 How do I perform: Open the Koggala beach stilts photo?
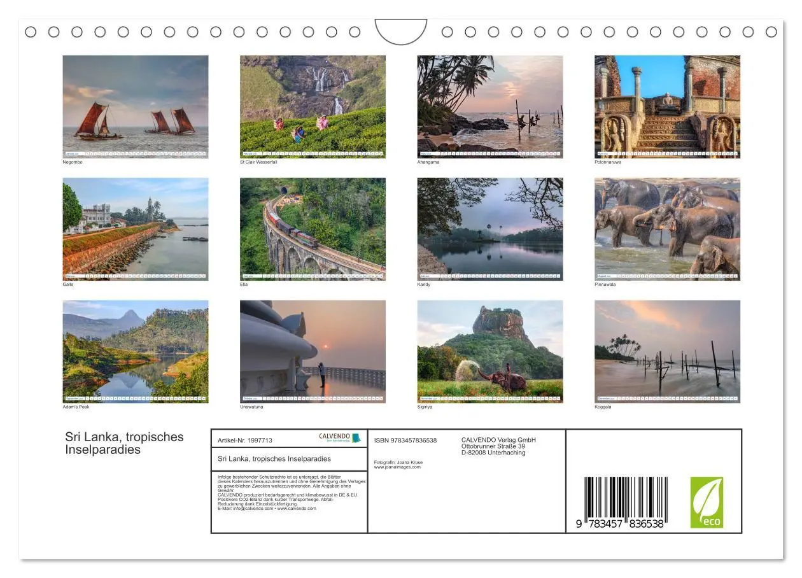(667, 351)
